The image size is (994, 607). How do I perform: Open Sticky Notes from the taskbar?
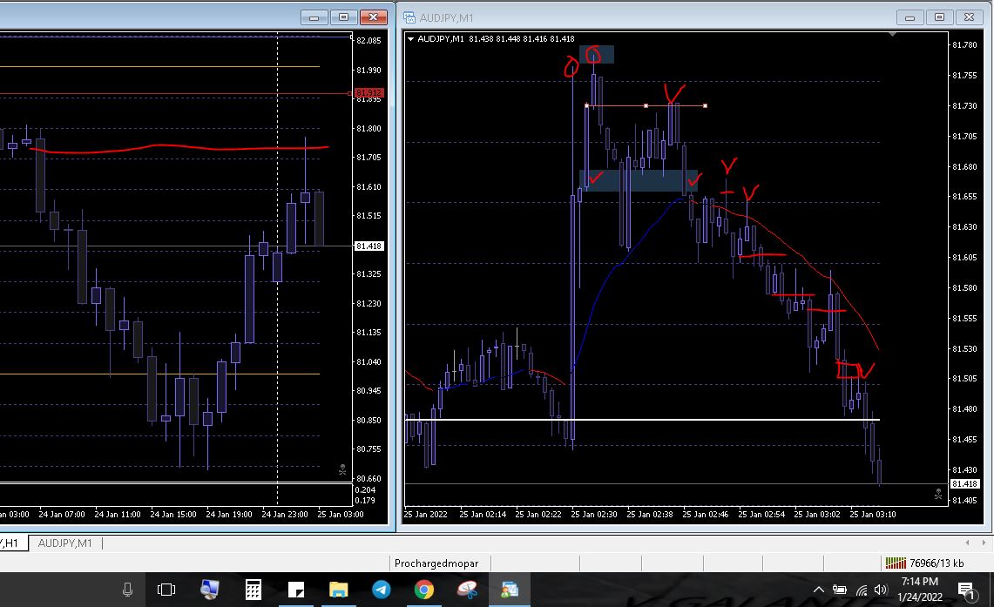(x=296, y=590)
